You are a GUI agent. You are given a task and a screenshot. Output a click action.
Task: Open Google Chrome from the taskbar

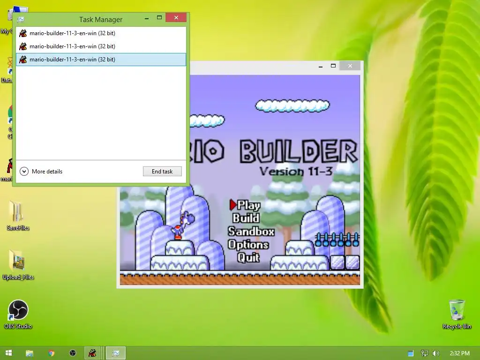point(51,353)
